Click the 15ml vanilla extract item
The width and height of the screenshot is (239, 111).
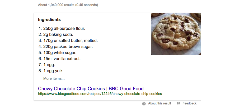point(62,59)
